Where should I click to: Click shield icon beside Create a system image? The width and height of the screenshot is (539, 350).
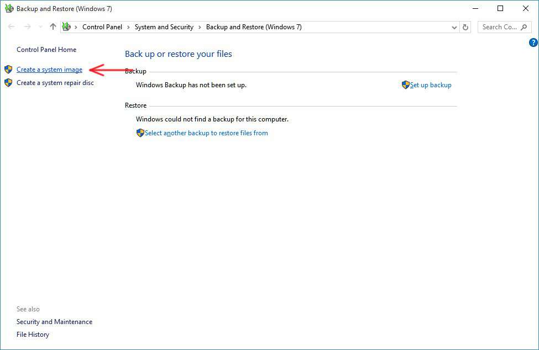tap(9, 70)
